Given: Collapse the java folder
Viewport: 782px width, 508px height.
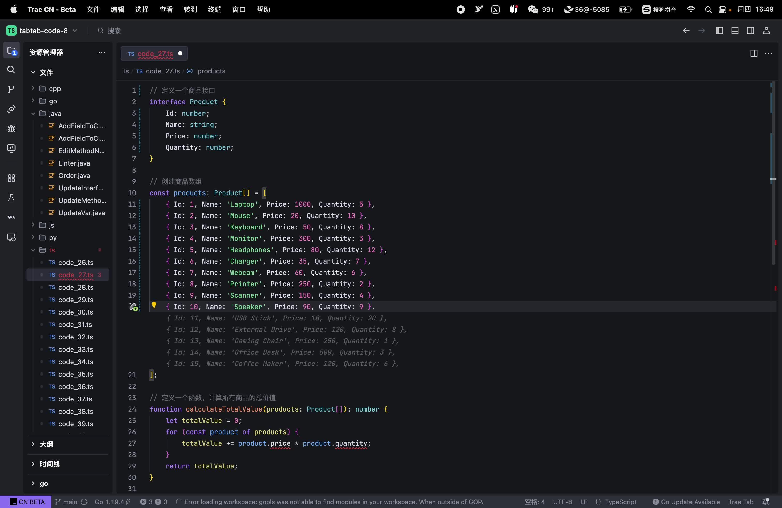Looking at the screenshot, I should pyautogui.click(x=33, y=113).
